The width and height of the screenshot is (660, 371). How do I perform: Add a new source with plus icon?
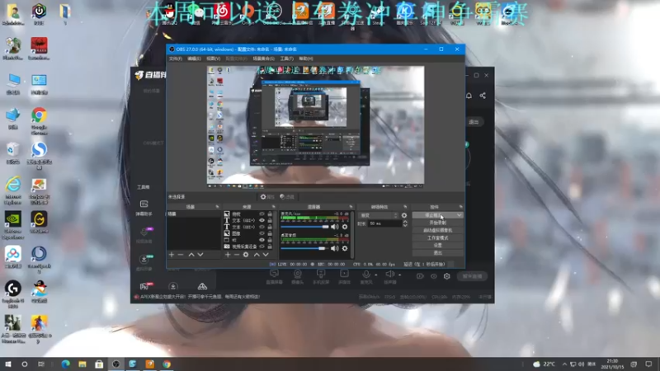[228, 255]
